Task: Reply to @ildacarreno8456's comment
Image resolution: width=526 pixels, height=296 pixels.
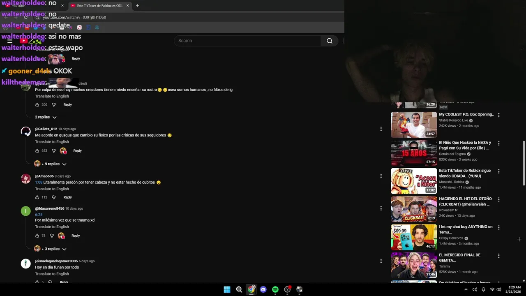Action: click(x=76, y=236)
